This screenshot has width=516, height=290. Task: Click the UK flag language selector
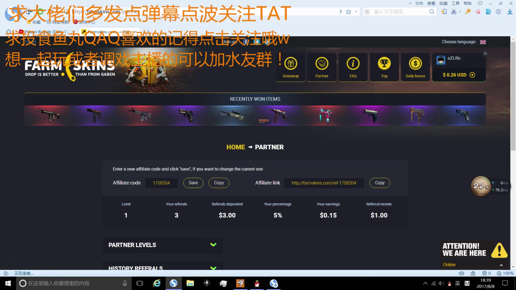point(483,42)
